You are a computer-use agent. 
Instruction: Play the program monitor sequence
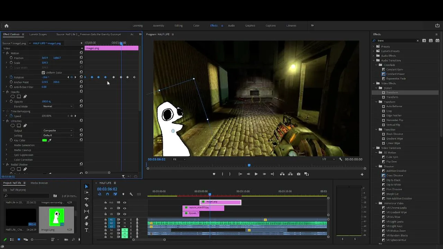(256, 174)
